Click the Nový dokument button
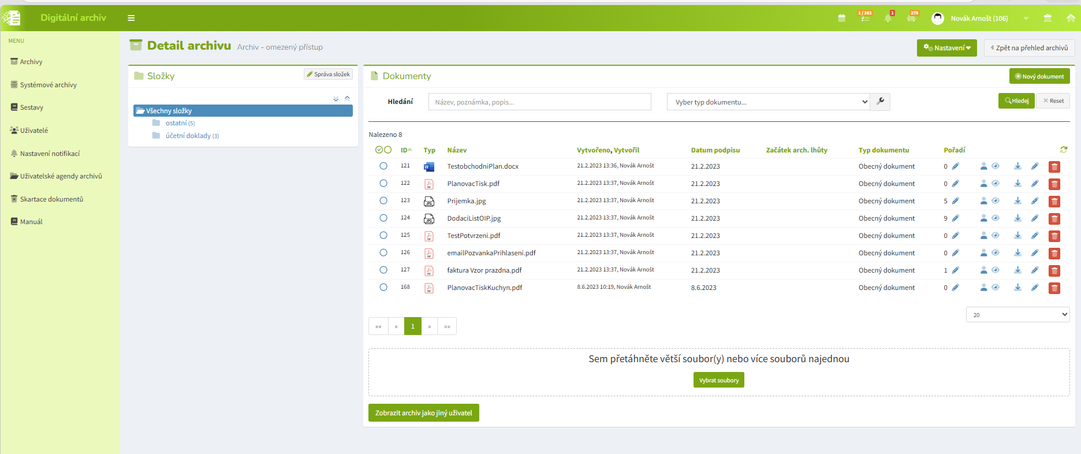Viewport: 1081px width, 454px height. (1039, 76)
